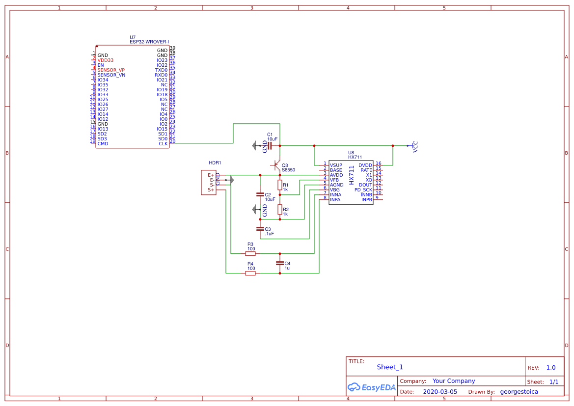Select capacitor C3 labeled .1uF

click(x=260, y=230)
